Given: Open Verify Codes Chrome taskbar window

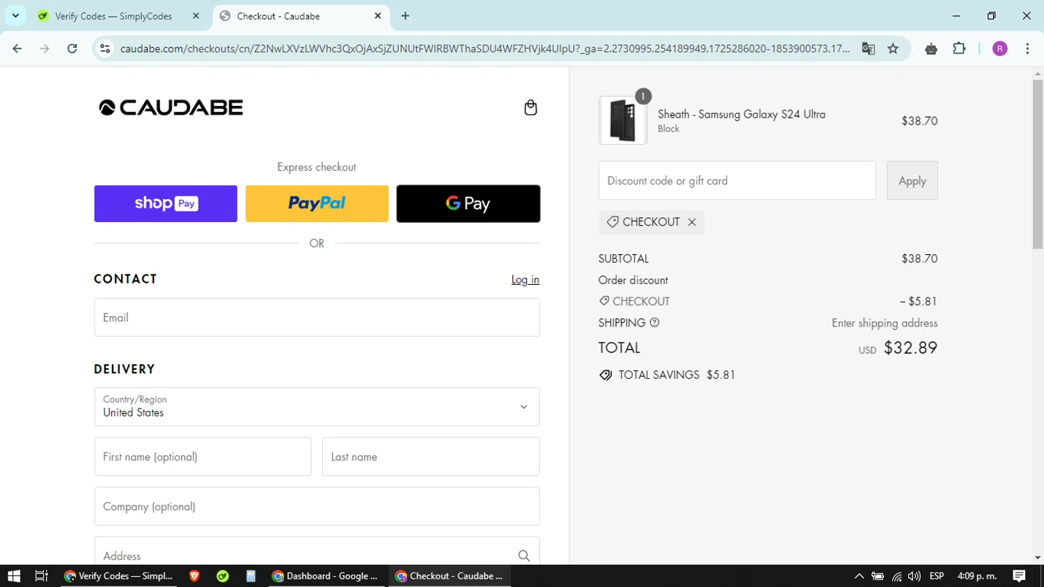Looking at the screenshot, I should 119,576.
